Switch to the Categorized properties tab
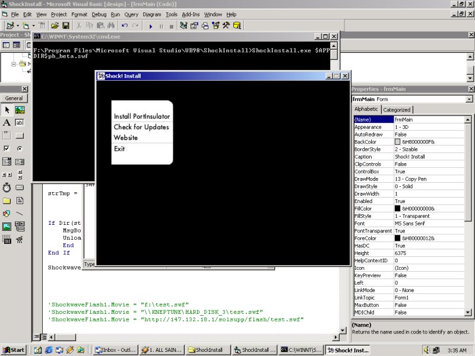Image resolution: width=475 pixels, height=356 pixels. tap(397, 110)
